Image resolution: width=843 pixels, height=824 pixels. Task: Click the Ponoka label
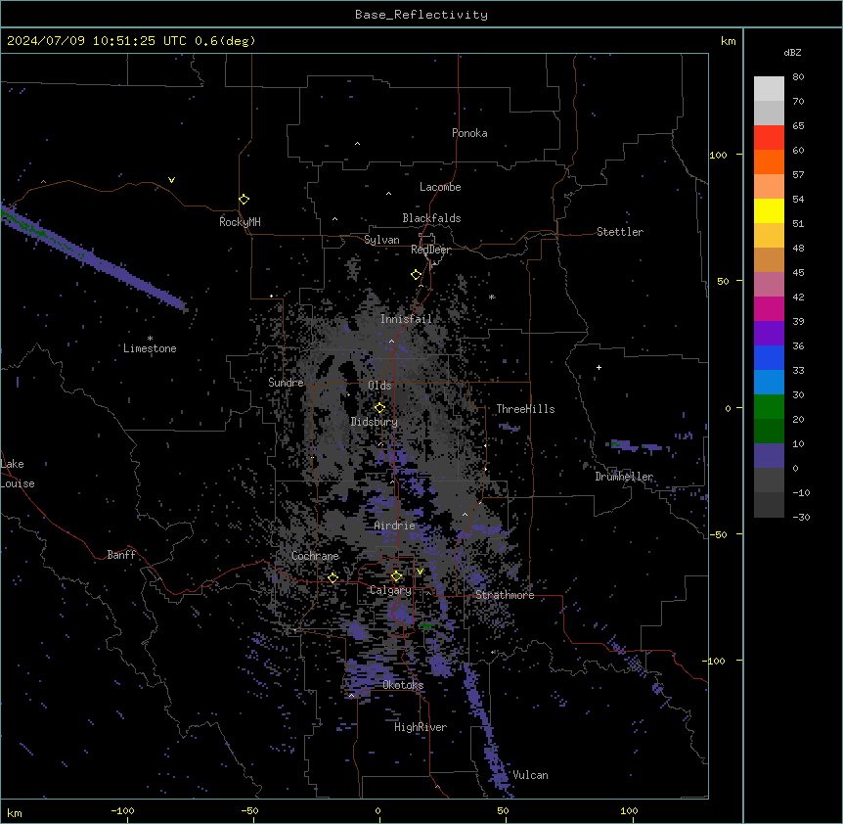pos(469,133)
